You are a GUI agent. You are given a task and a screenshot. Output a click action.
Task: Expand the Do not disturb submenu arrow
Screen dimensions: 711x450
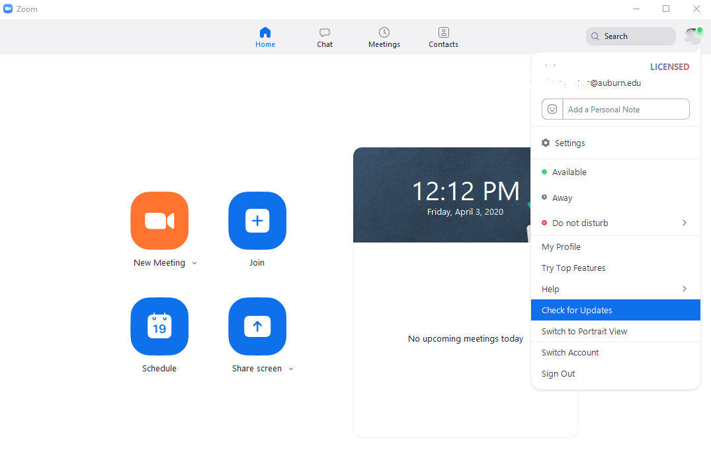click(x=685, y=223)
